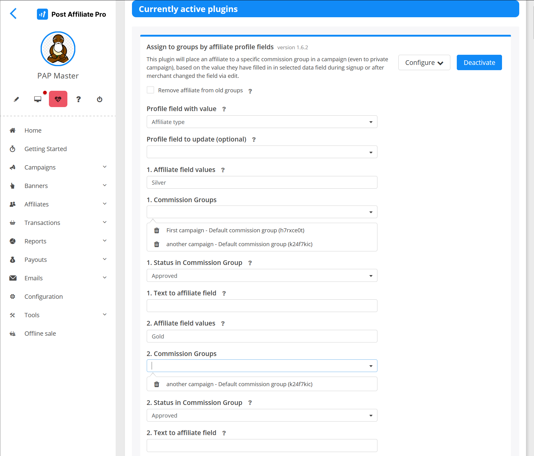Open the Reports menu item
This screenshot has width=534, height=456.
point(35,241)
